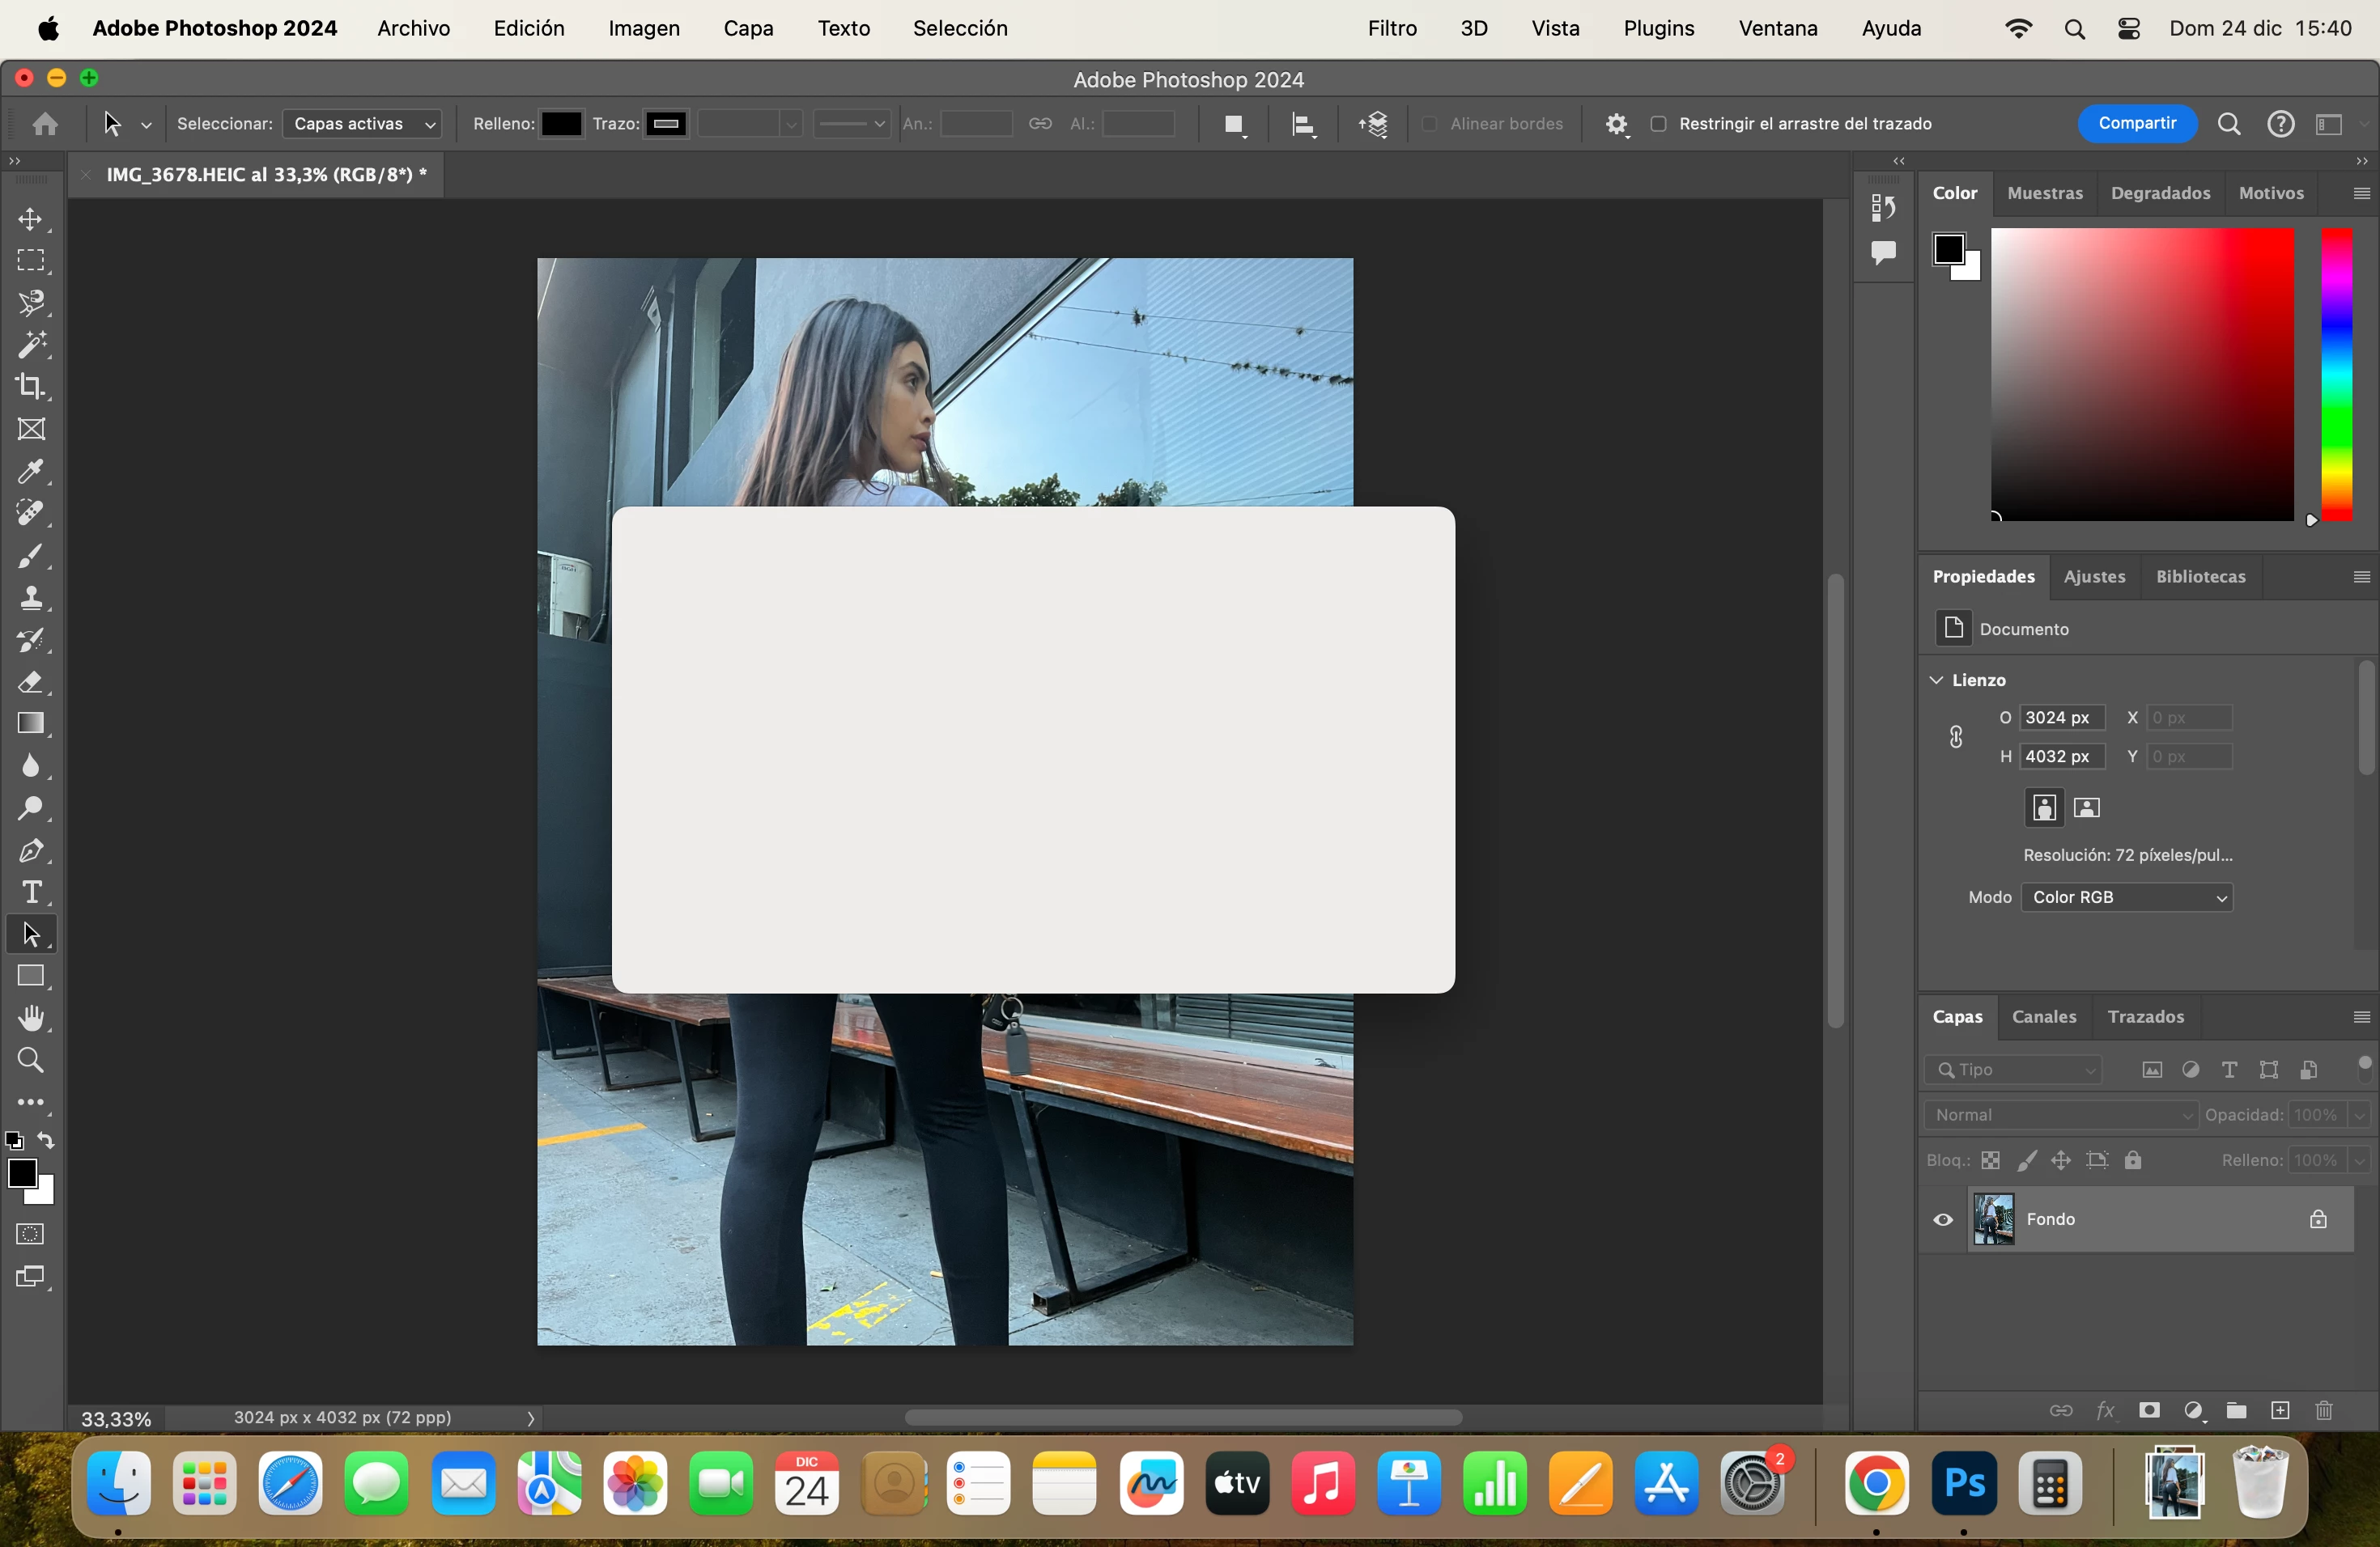Screen dimensions: 2380x1547
Task: Open the Capas activas dropdown
Action: [x=363, y=124]
